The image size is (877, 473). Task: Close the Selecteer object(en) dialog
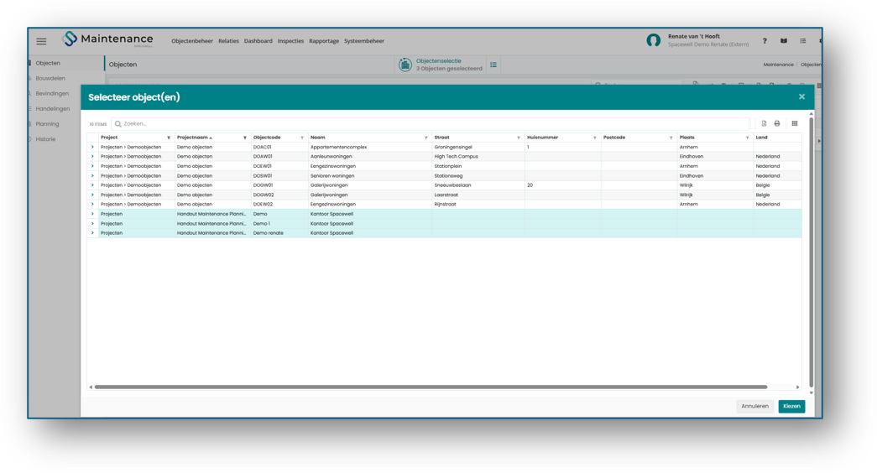pos(801,96)
